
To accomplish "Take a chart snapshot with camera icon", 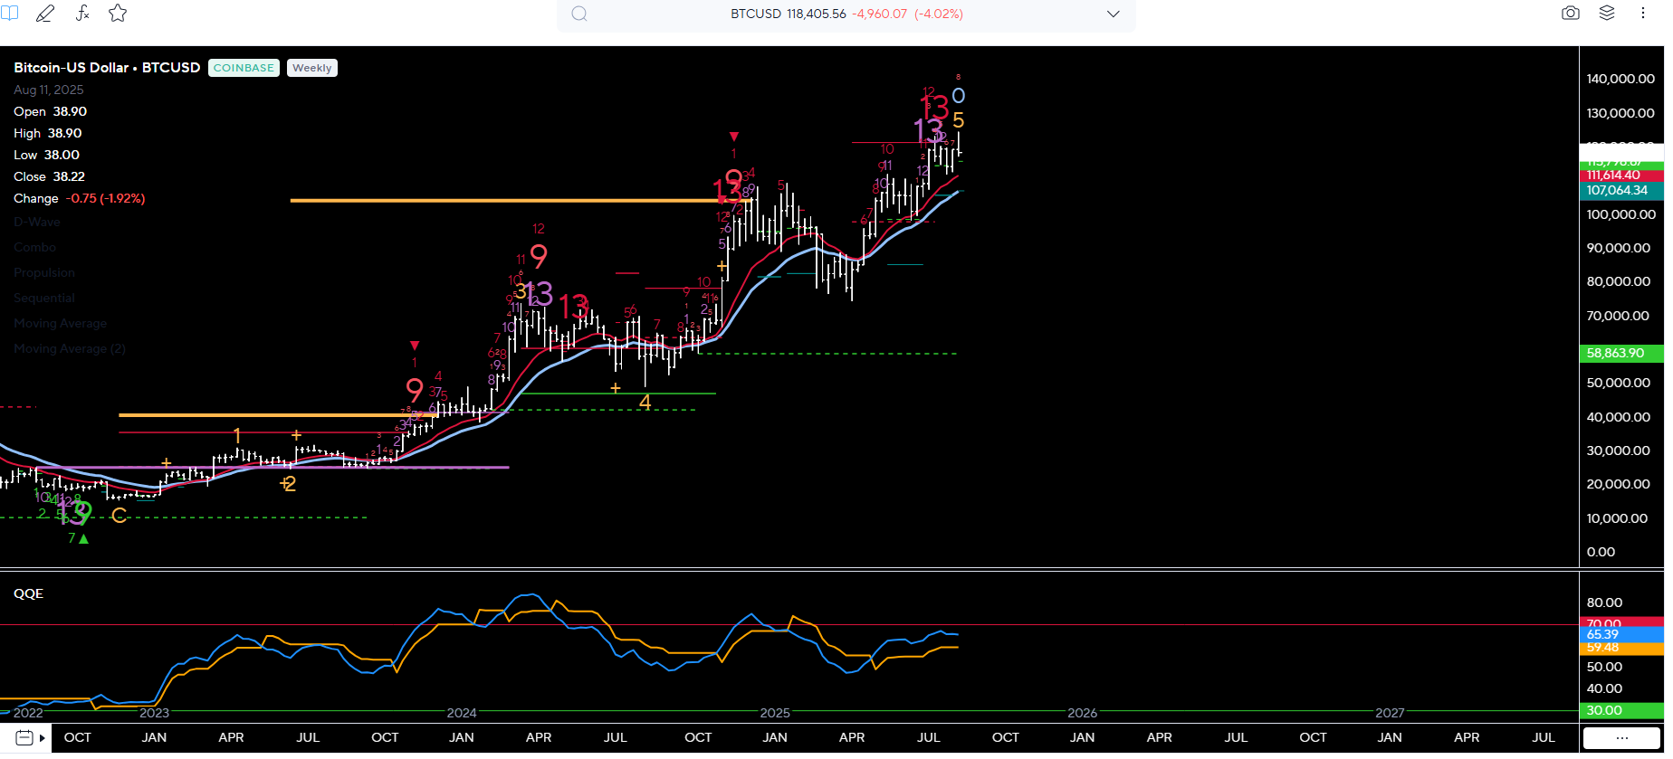I will [x=1571, y=14].
